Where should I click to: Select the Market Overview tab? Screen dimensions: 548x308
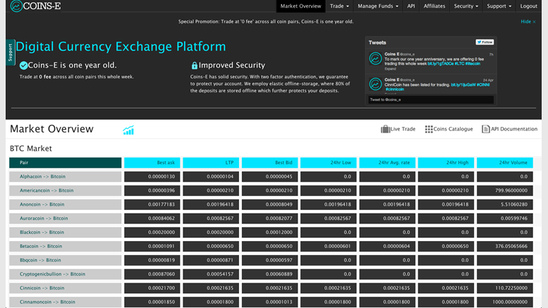[x=300, y=6]
